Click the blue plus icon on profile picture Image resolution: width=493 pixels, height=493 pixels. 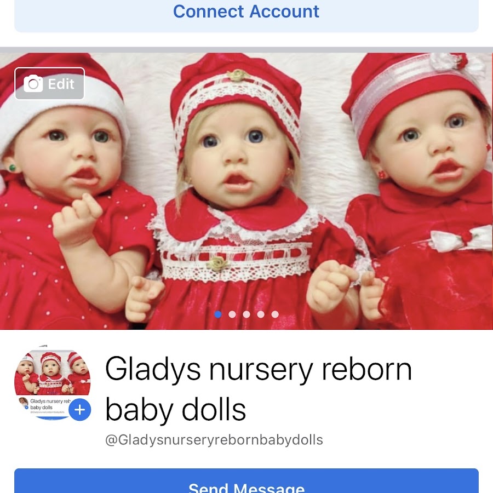coord(79,410)
